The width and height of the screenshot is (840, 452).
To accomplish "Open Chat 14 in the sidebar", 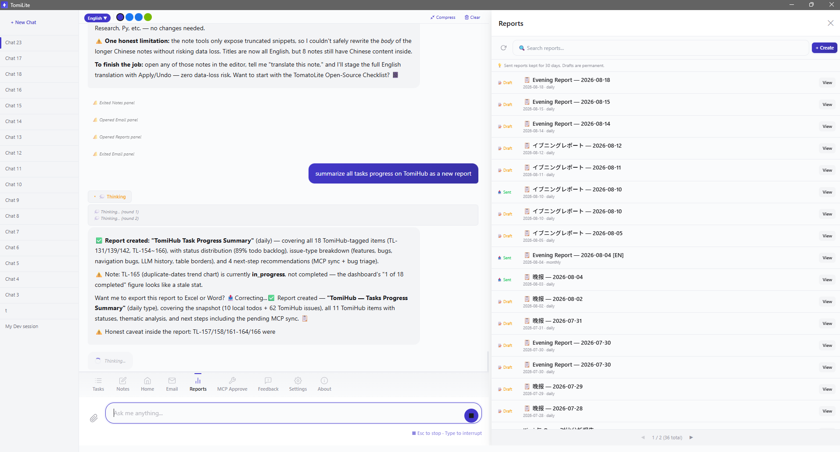I will [x=39, y=121].
